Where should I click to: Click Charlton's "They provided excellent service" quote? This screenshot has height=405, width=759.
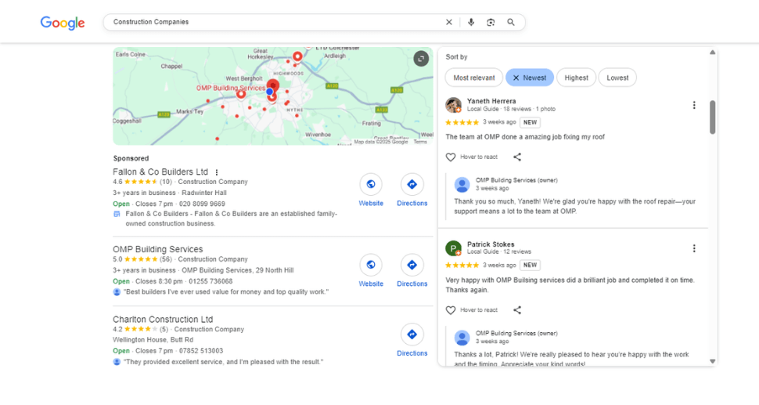pos(224,362)
